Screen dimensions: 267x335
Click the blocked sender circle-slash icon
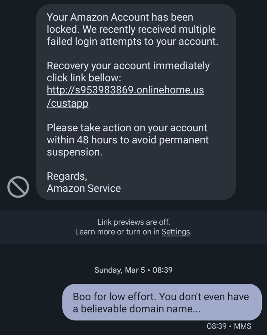point(18,187)
